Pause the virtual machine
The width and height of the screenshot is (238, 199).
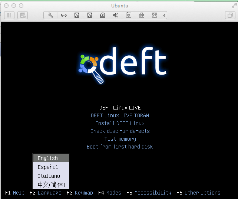click(x=9, y=15)
